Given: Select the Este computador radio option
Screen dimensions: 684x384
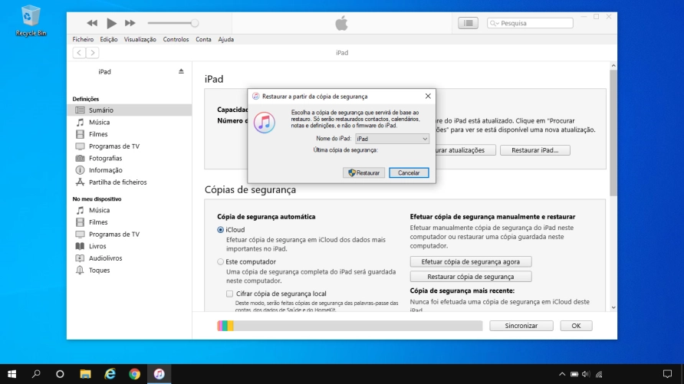Looking at the screenshot, I should click(221, 261).
